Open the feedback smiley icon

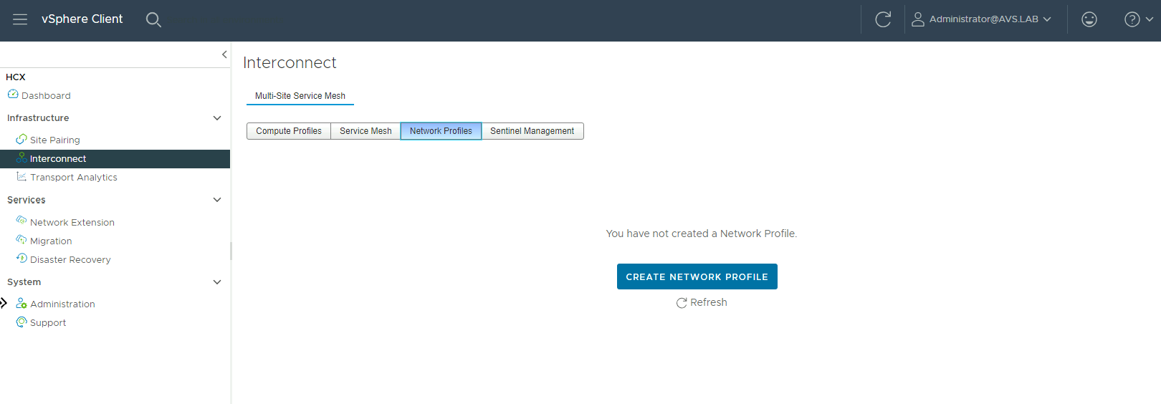pos(1089,19)
